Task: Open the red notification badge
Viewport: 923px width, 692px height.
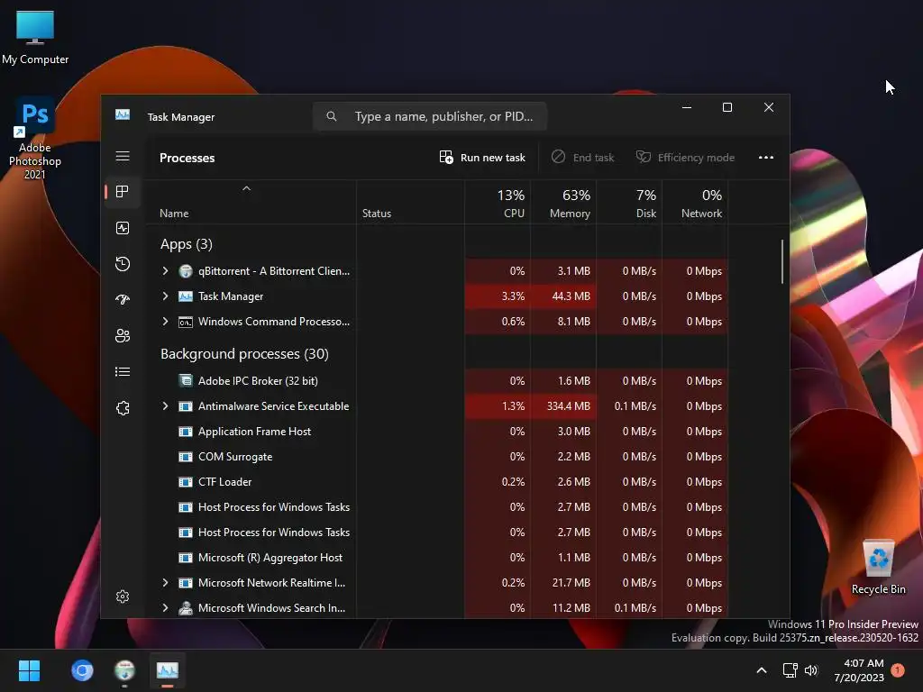Action: pos(898,670)
